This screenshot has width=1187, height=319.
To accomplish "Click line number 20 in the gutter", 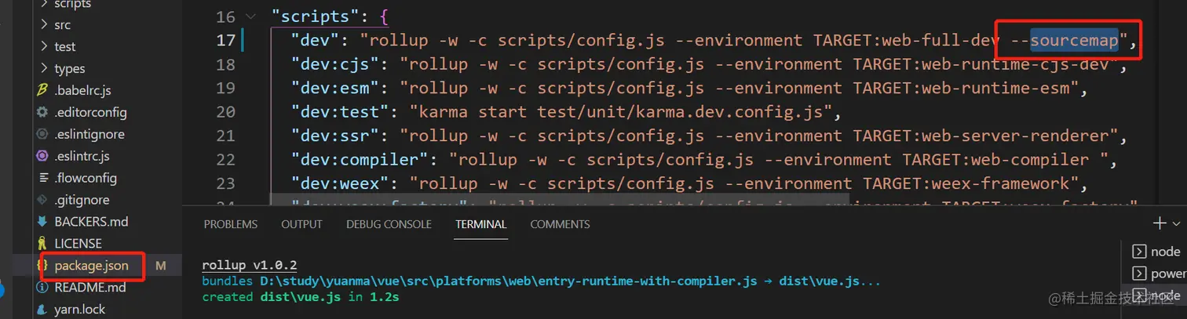I will tap(225, 111).
